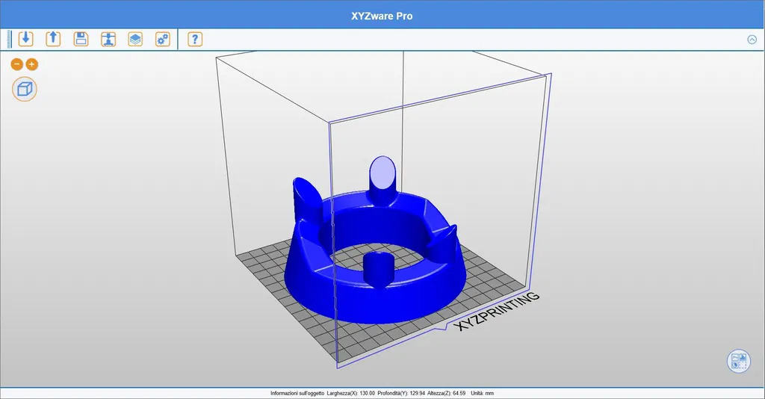The height and width of the screenshot is (399, 765).
Task: Zoom out with the minus button
Action: pyautogui.click(x=17, y=64)
